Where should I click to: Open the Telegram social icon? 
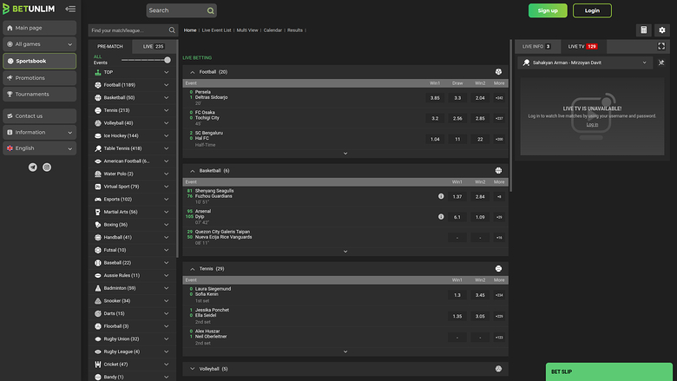(x=33, y=167)
